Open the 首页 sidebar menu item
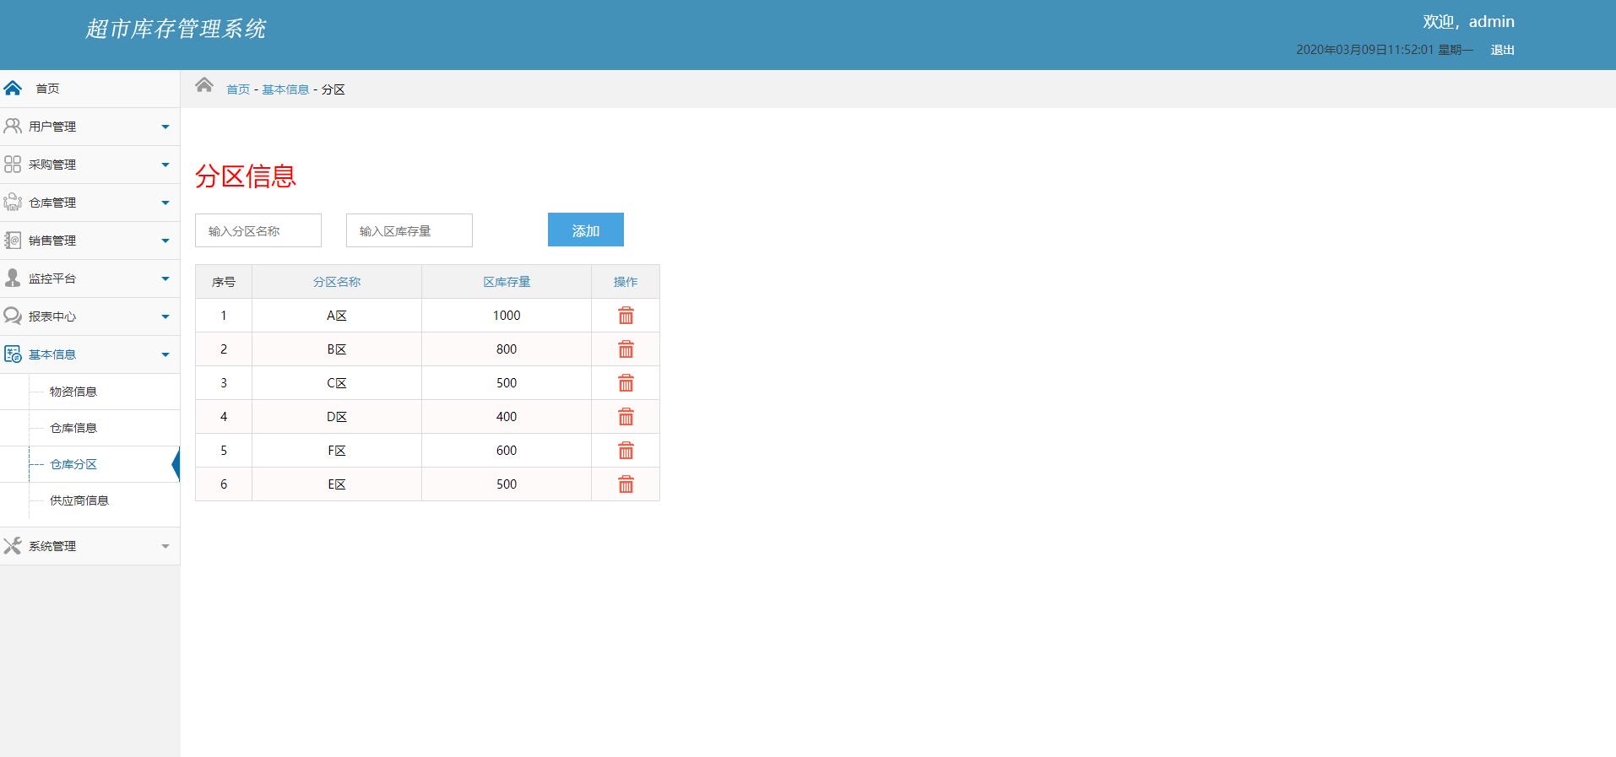The image size is (1616, 757). pos(89,89)
